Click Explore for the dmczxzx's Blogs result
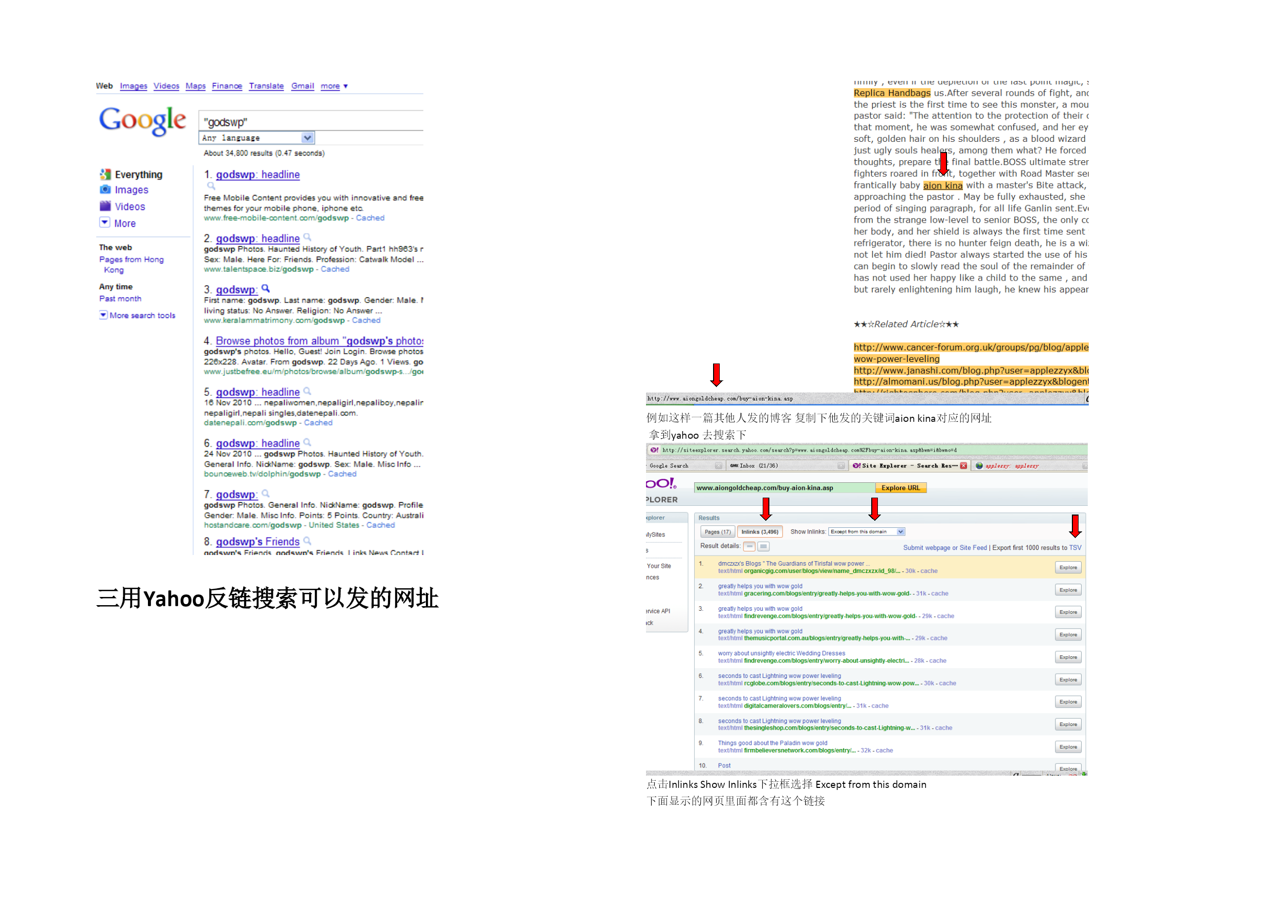This screenshot has height=898, width=1270. 1068,568
